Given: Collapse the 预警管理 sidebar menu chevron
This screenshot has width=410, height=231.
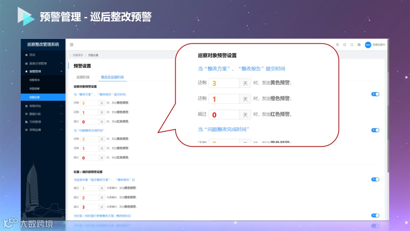Looking at the screenshot, I should (x=61, y=71).
